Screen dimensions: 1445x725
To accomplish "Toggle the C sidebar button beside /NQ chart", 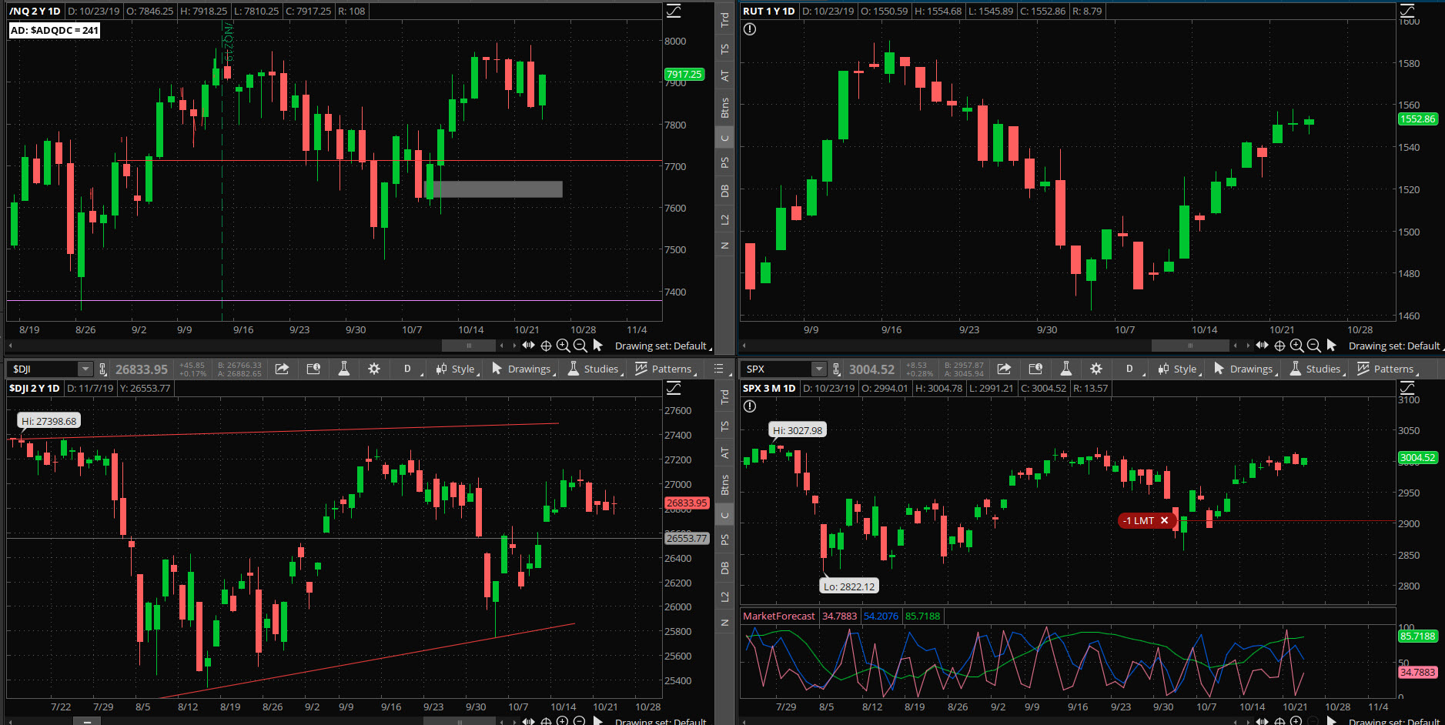I will tap(724, 139).
